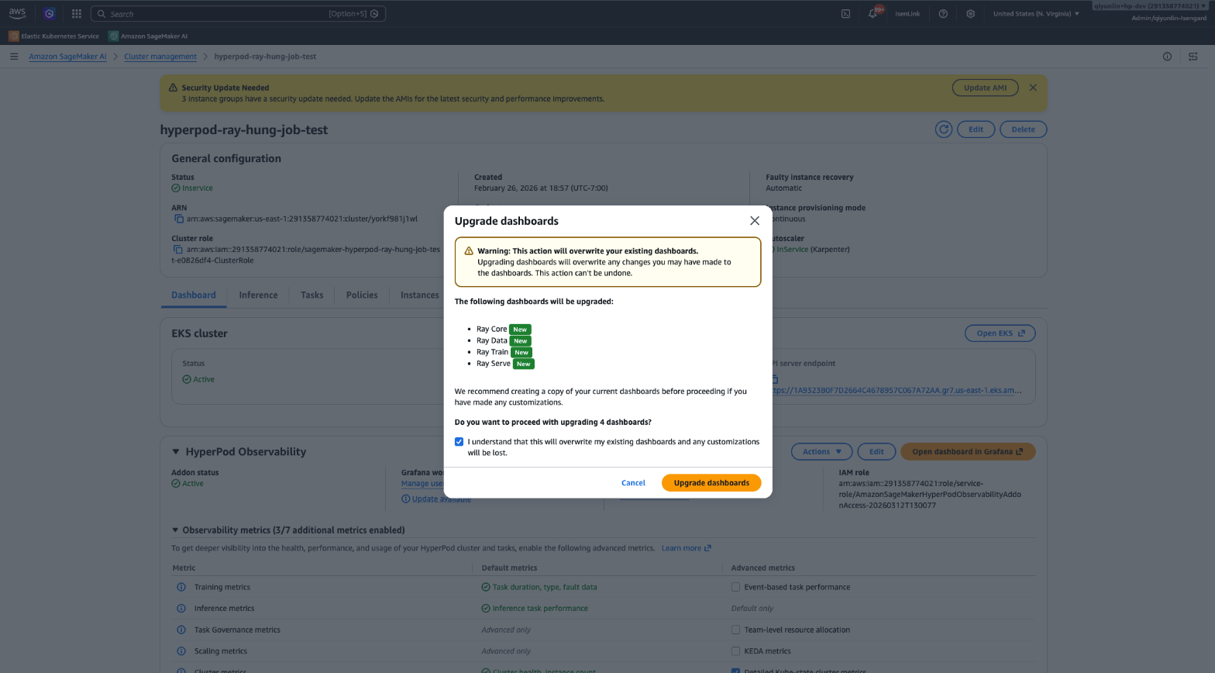Open the United States (N. Virginia) region dropdown
The width and height of the screenshot is (1215, 673).
point(1036,13)
